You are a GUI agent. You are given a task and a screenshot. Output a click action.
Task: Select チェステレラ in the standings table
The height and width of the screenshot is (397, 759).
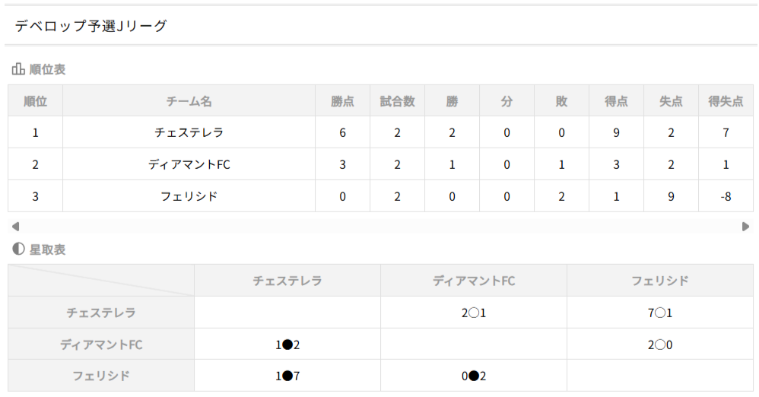tap(189, 133)
